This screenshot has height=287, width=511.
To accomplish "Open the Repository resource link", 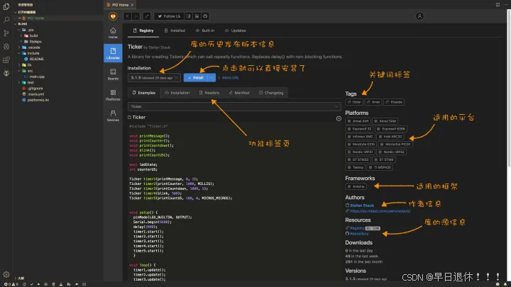I will (359, 234).
